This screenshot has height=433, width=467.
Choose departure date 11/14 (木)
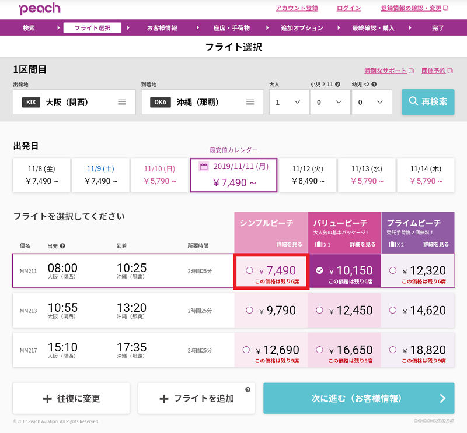pyautogui.click(x=426, y=175)
